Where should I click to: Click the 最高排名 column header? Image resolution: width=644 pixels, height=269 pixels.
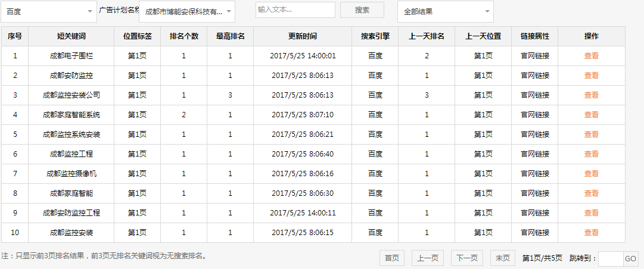point(231,36)
